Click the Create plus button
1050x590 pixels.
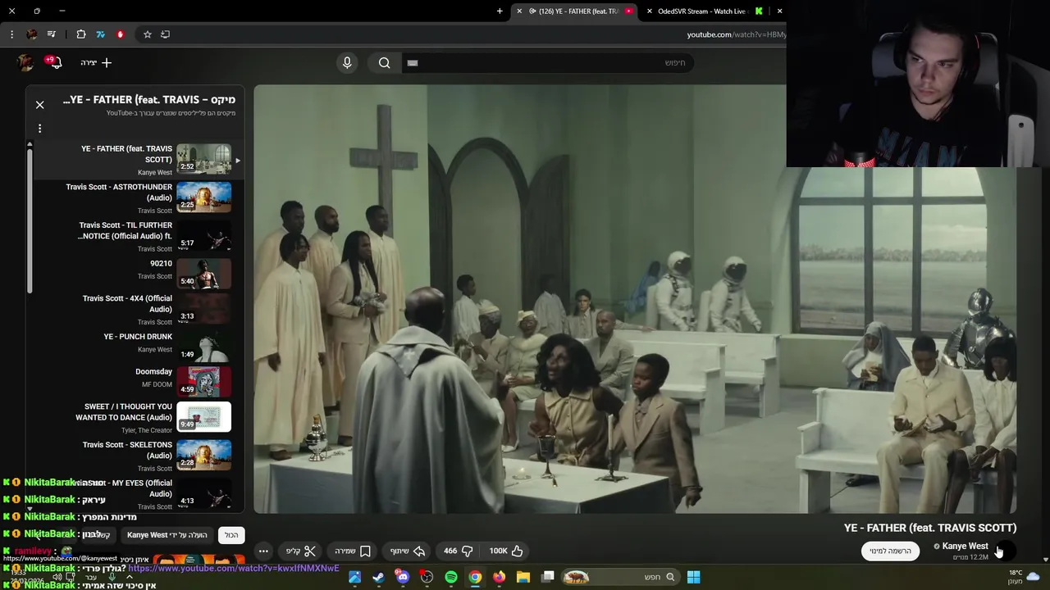tap(96, 62)
